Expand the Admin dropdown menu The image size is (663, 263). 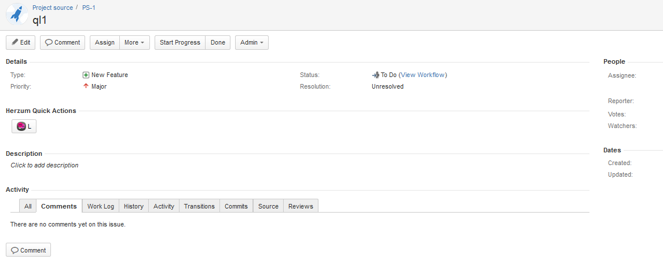(251, 43)
